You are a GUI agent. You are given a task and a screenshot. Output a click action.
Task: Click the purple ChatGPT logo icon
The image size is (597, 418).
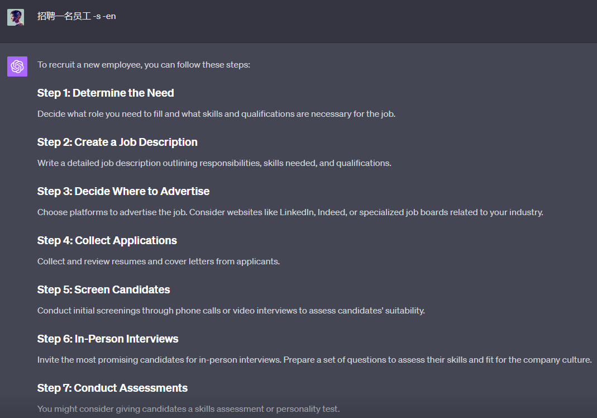click(17, 66)
